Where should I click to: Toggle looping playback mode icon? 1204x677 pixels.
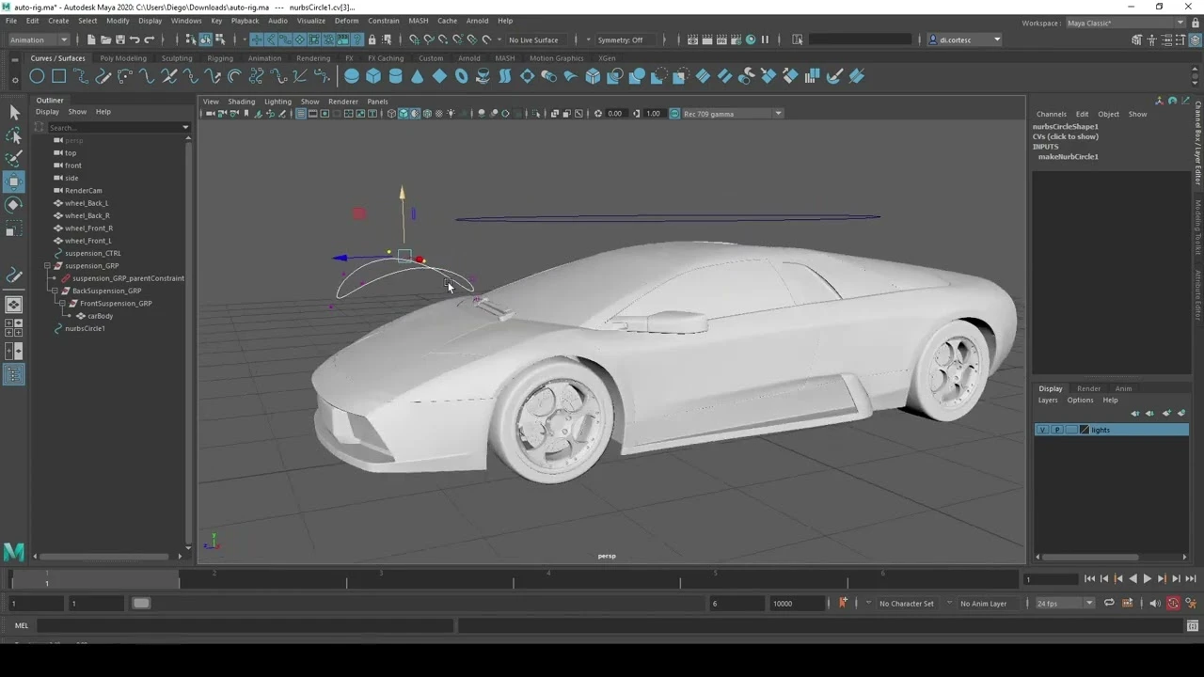1109,603
